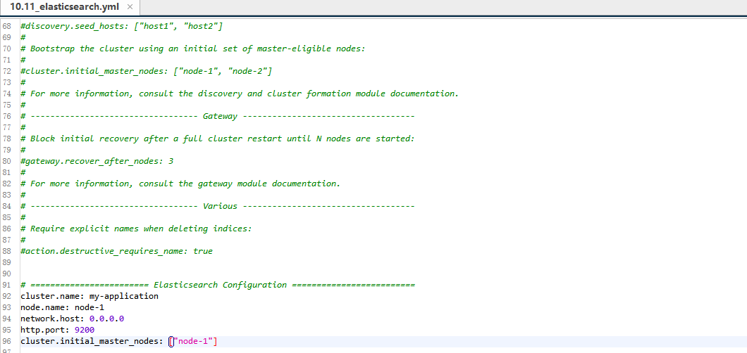Click the "node-1" string on line 96
The height and width of the screenshot is (353, 747).
coord(194,342)
